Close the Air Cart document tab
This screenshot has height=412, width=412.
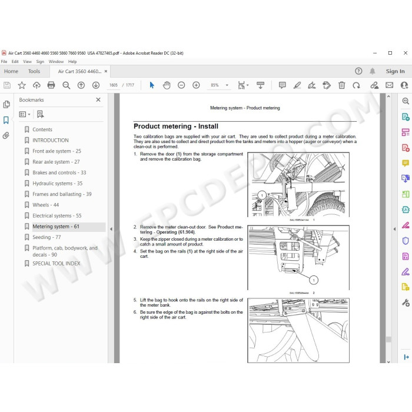click(x=106, y=71)
